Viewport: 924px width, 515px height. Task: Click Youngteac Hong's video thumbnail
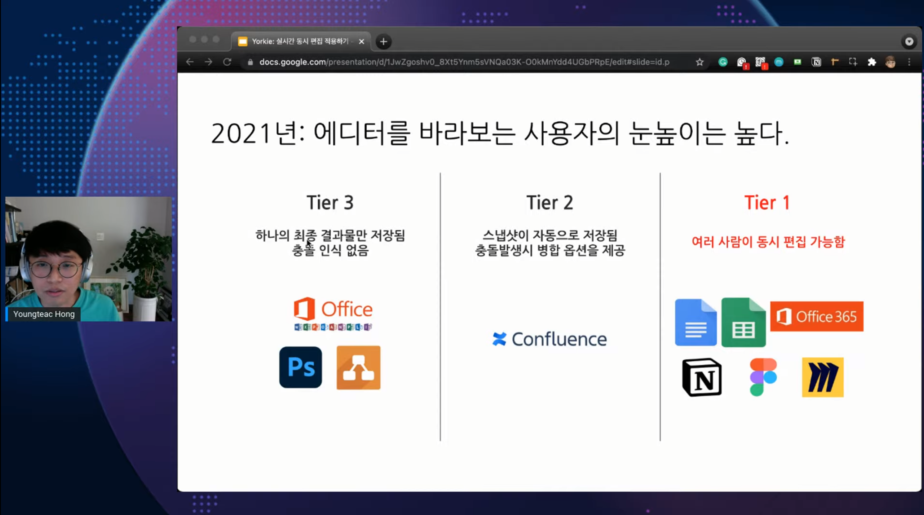click(88, 259)
